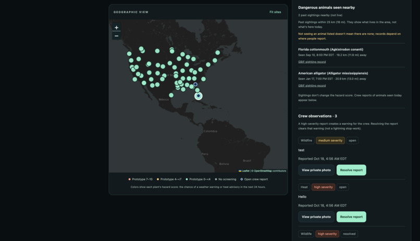View private photo for Hello report
Image resolution: width=420 pixels, height=241 pixels.
[x=316, y=216]
